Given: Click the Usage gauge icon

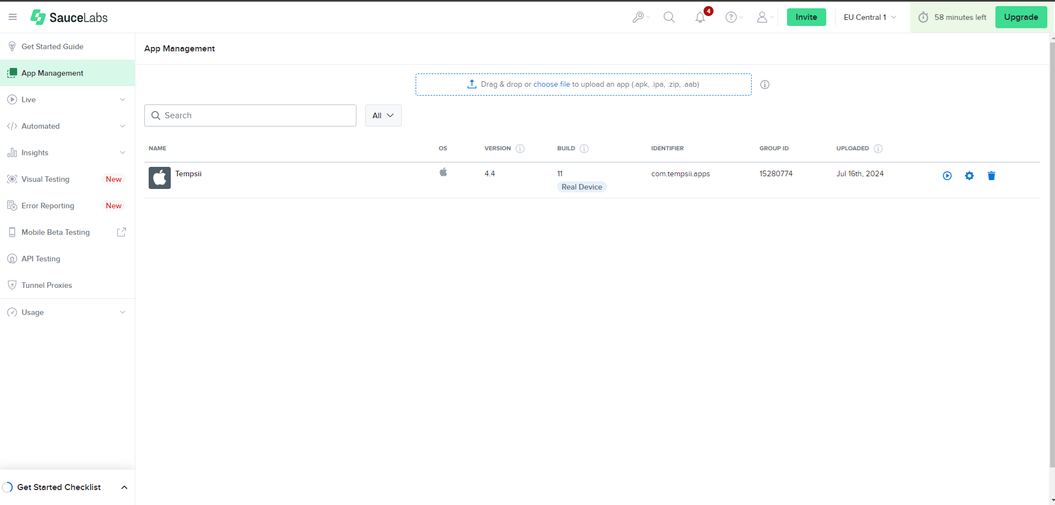Looking at the screenshot, I should pyautogui.click(x=12, y=312).
